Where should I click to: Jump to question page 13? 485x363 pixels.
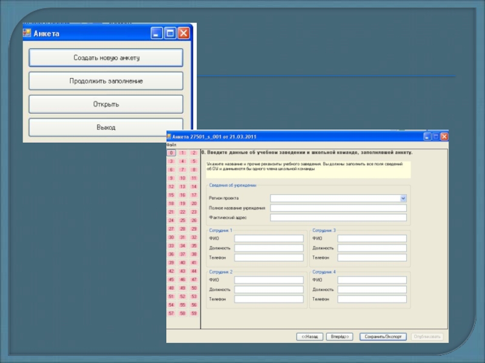[182, 187]
